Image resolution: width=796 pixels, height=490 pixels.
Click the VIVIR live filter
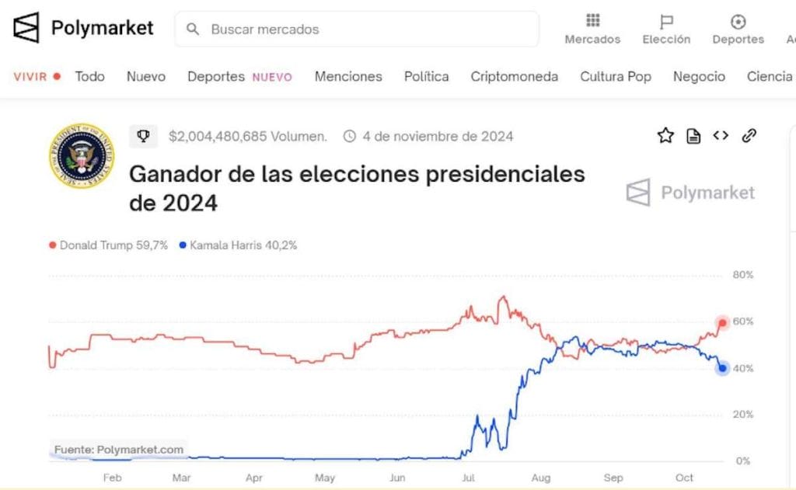point(31,76)
